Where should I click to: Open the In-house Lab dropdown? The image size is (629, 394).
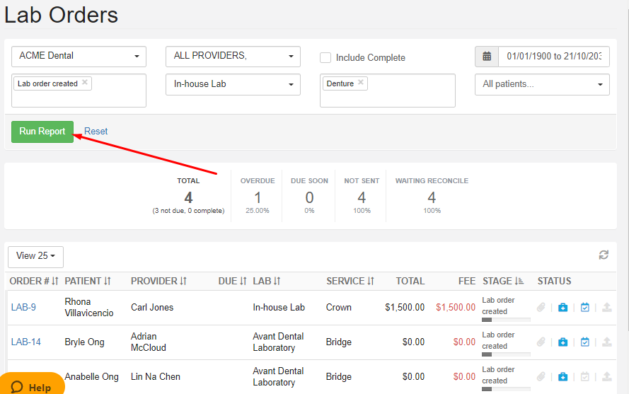(232, 84)
